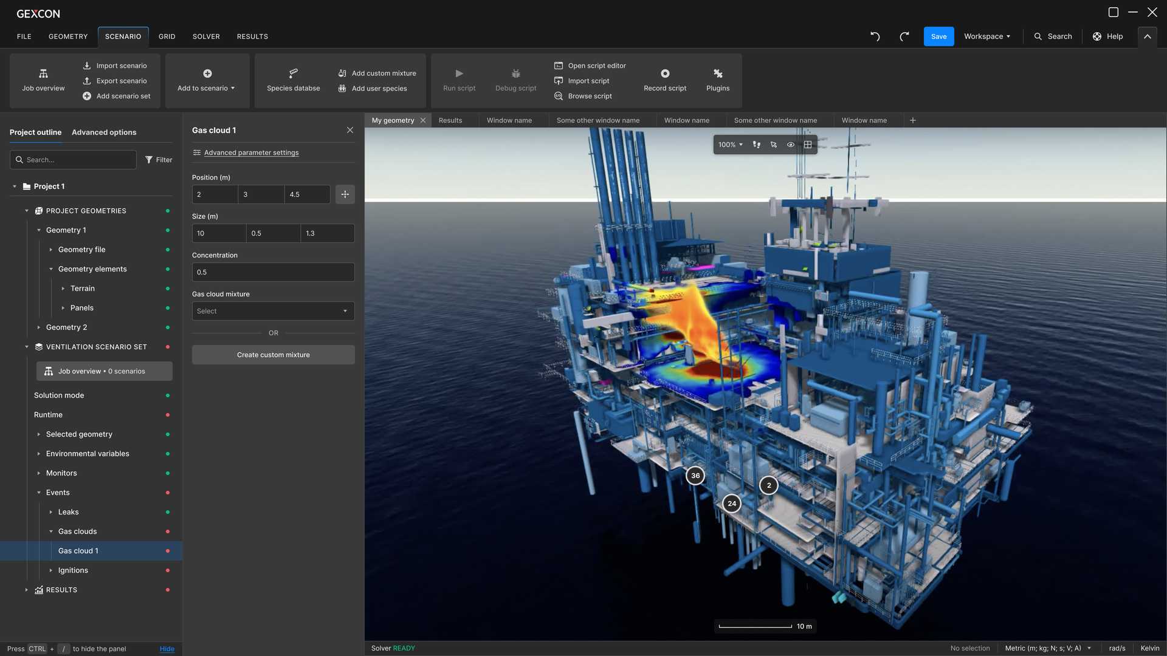1167x656 pixels.
Task: Open the Plugins panel
Action: pos(717,79)
